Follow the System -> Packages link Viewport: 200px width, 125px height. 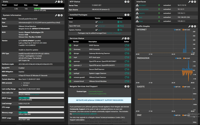tap(114, 33)
